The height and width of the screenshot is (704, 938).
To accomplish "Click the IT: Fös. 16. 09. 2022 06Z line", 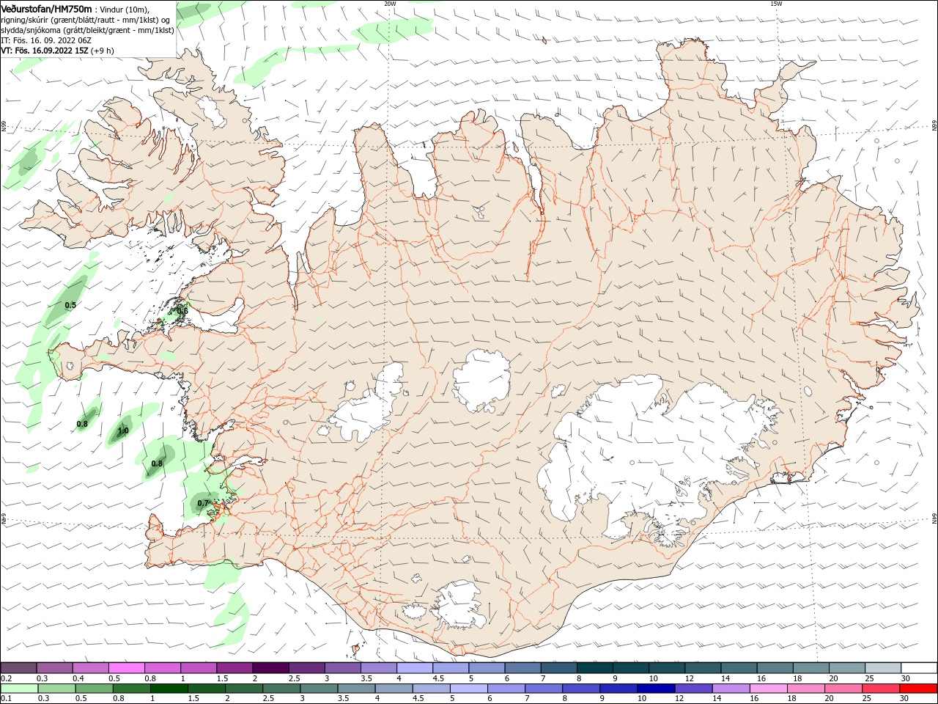I will [46, 40].
